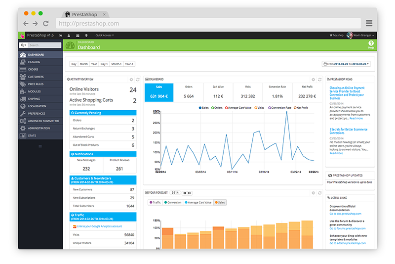Click the PrestaShop logo in the top bar
Screen dimensions: 395x264
pyautogui.click(x=22, y=36)
